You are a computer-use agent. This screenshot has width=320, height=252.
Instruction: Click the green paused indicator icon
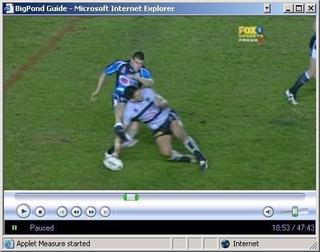coord(14,227)
